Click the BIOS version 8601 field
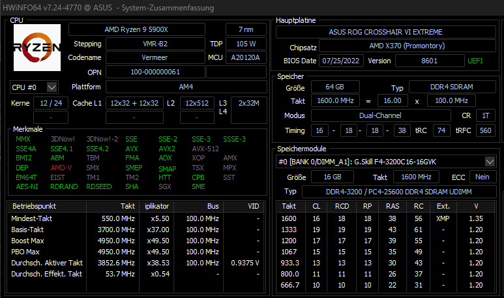This screenshot has height=298, width=504. click(x=430, y=61)
